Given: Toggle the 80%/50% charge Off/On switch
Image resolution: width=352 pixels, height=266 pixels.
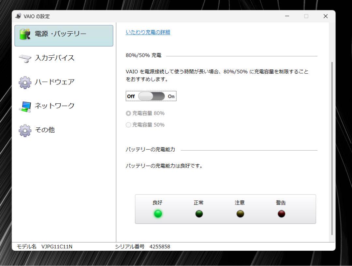Looking at the screenshot, I should coord(151,96).
